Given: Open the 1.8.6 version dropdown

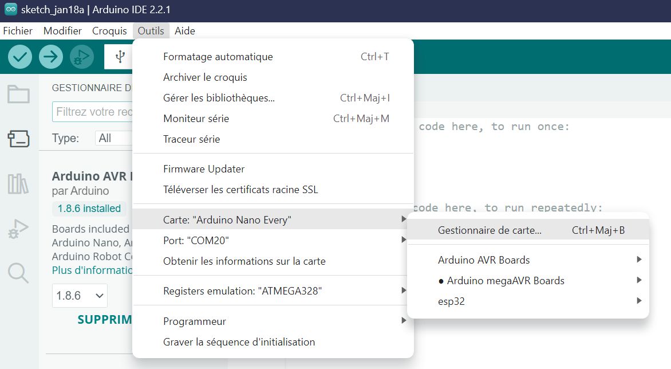Looking at the screenshot, I should pos(80,296).
